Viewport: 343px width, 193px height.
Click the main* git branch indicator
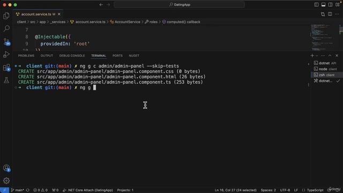coord(18,190)
